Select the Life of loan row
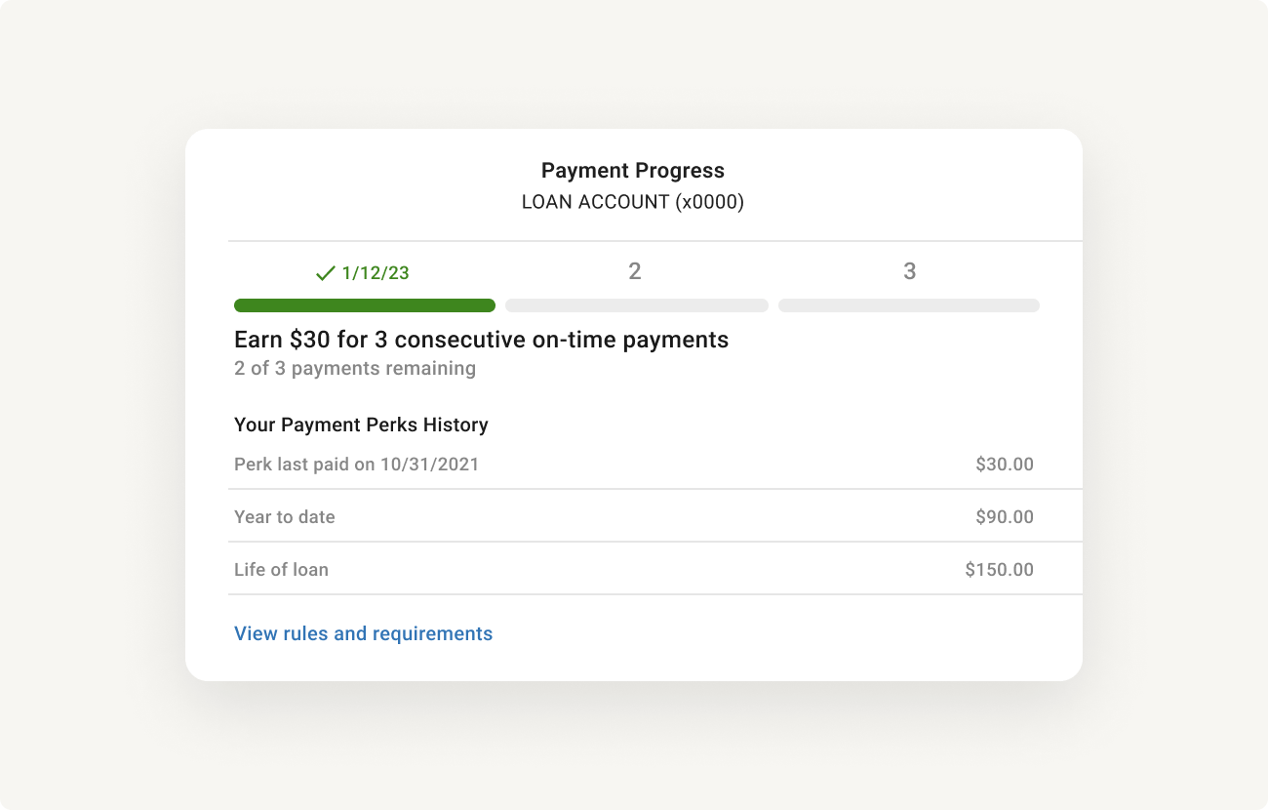 click(x=281, y=569)
